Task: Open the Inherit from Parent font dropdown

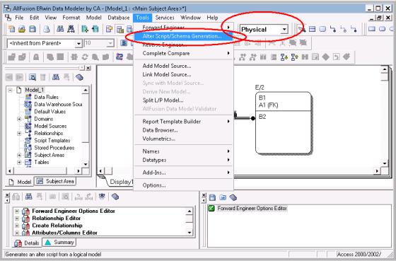Action: [78, 43]
